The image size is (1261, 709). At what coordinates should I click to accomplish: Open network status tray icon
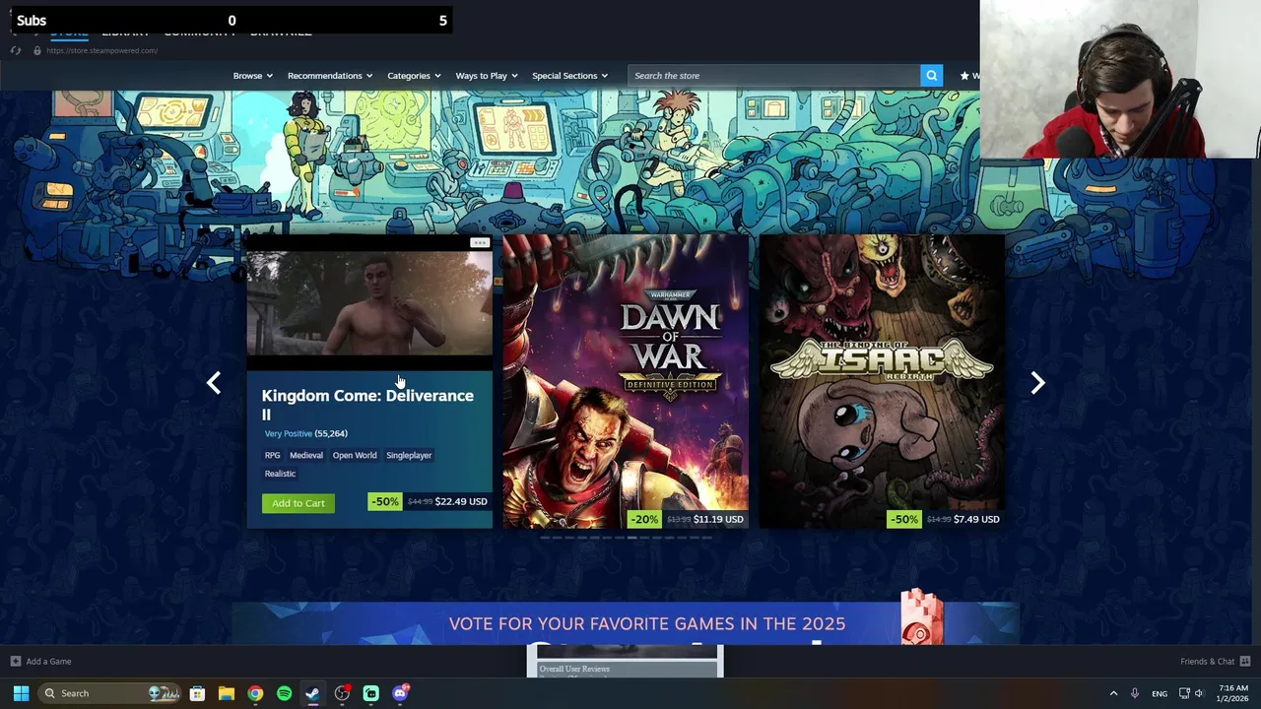point(1184,693)
